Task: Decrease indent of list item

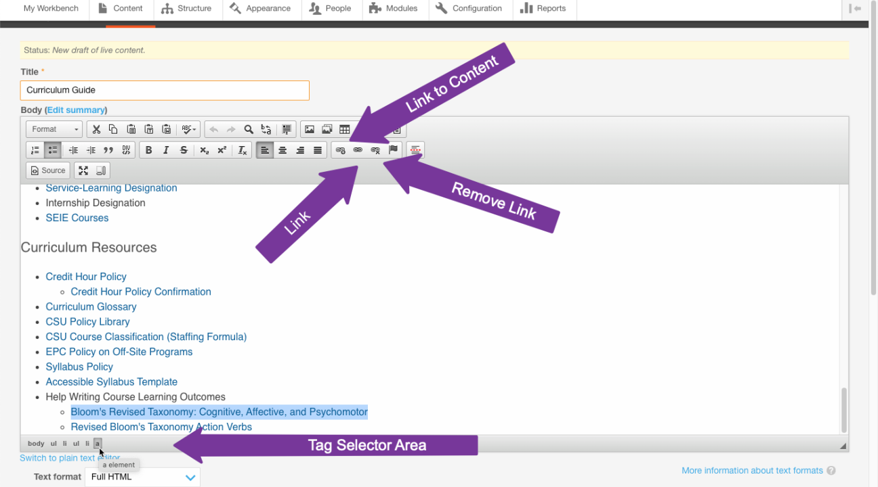Action: (x=73, y=150)
